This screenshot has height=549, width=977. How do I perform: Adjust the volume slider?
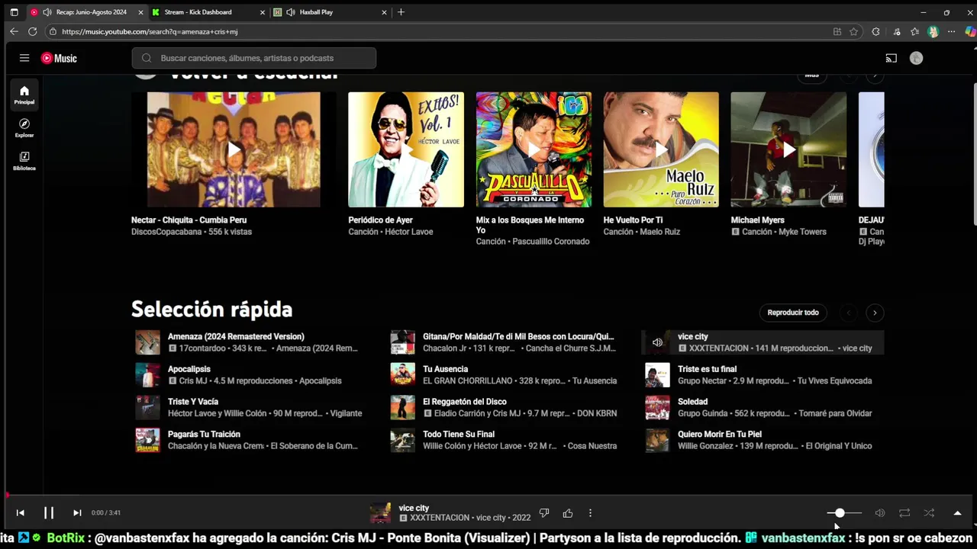pos(844,513)
